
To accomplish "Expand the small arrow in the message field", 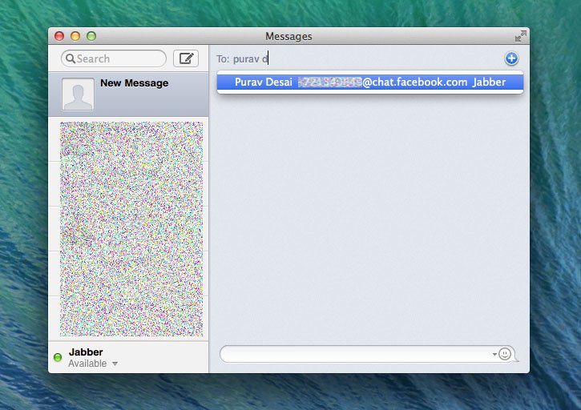I will (x=494, y=354).
